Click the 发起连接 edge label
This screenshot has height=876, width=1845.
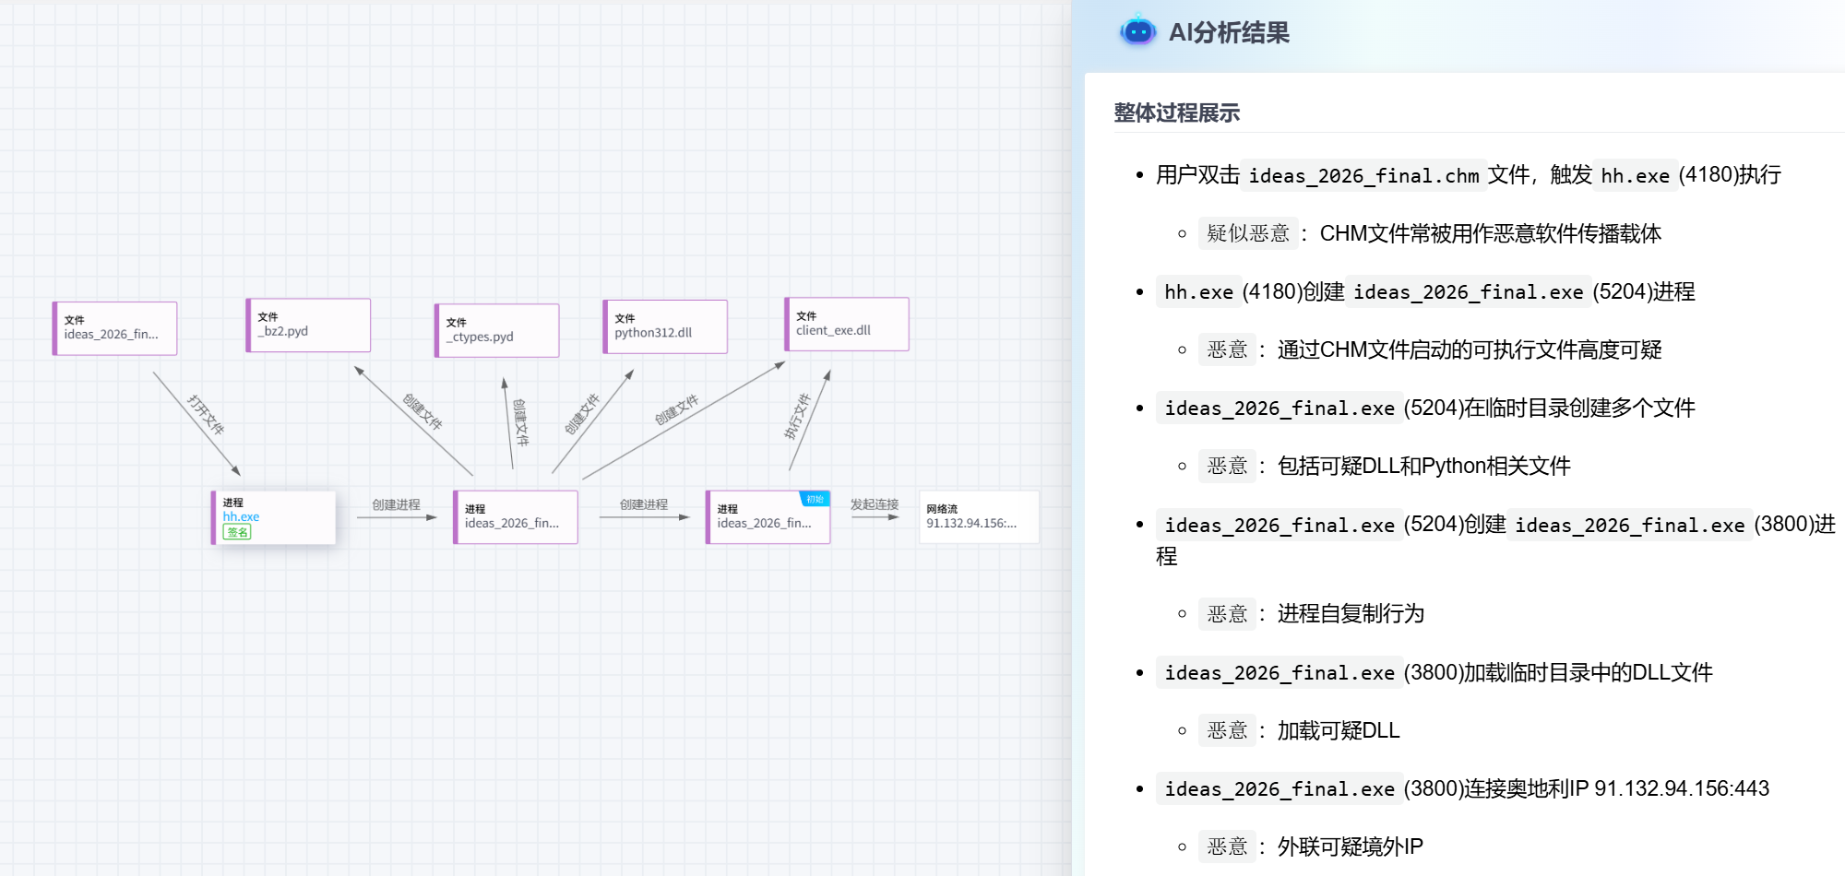click(874, 504)
